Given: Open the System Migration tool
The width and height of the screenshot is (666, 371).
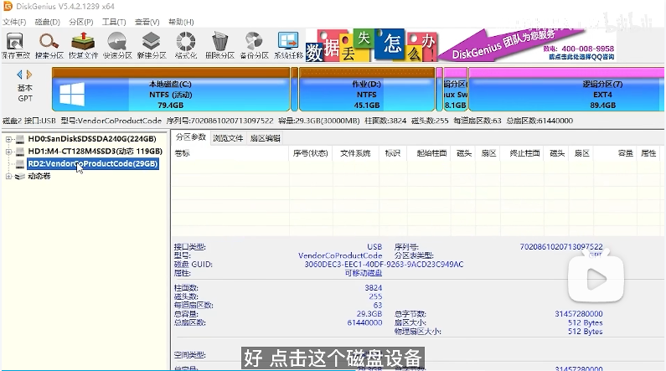Looking at the screenshot, I should coord(288,46).
